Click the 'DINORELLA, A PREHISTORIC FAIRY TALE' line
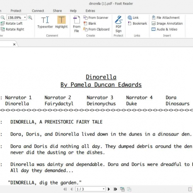The width and height of the screenshot is (193, 193). 56,122
